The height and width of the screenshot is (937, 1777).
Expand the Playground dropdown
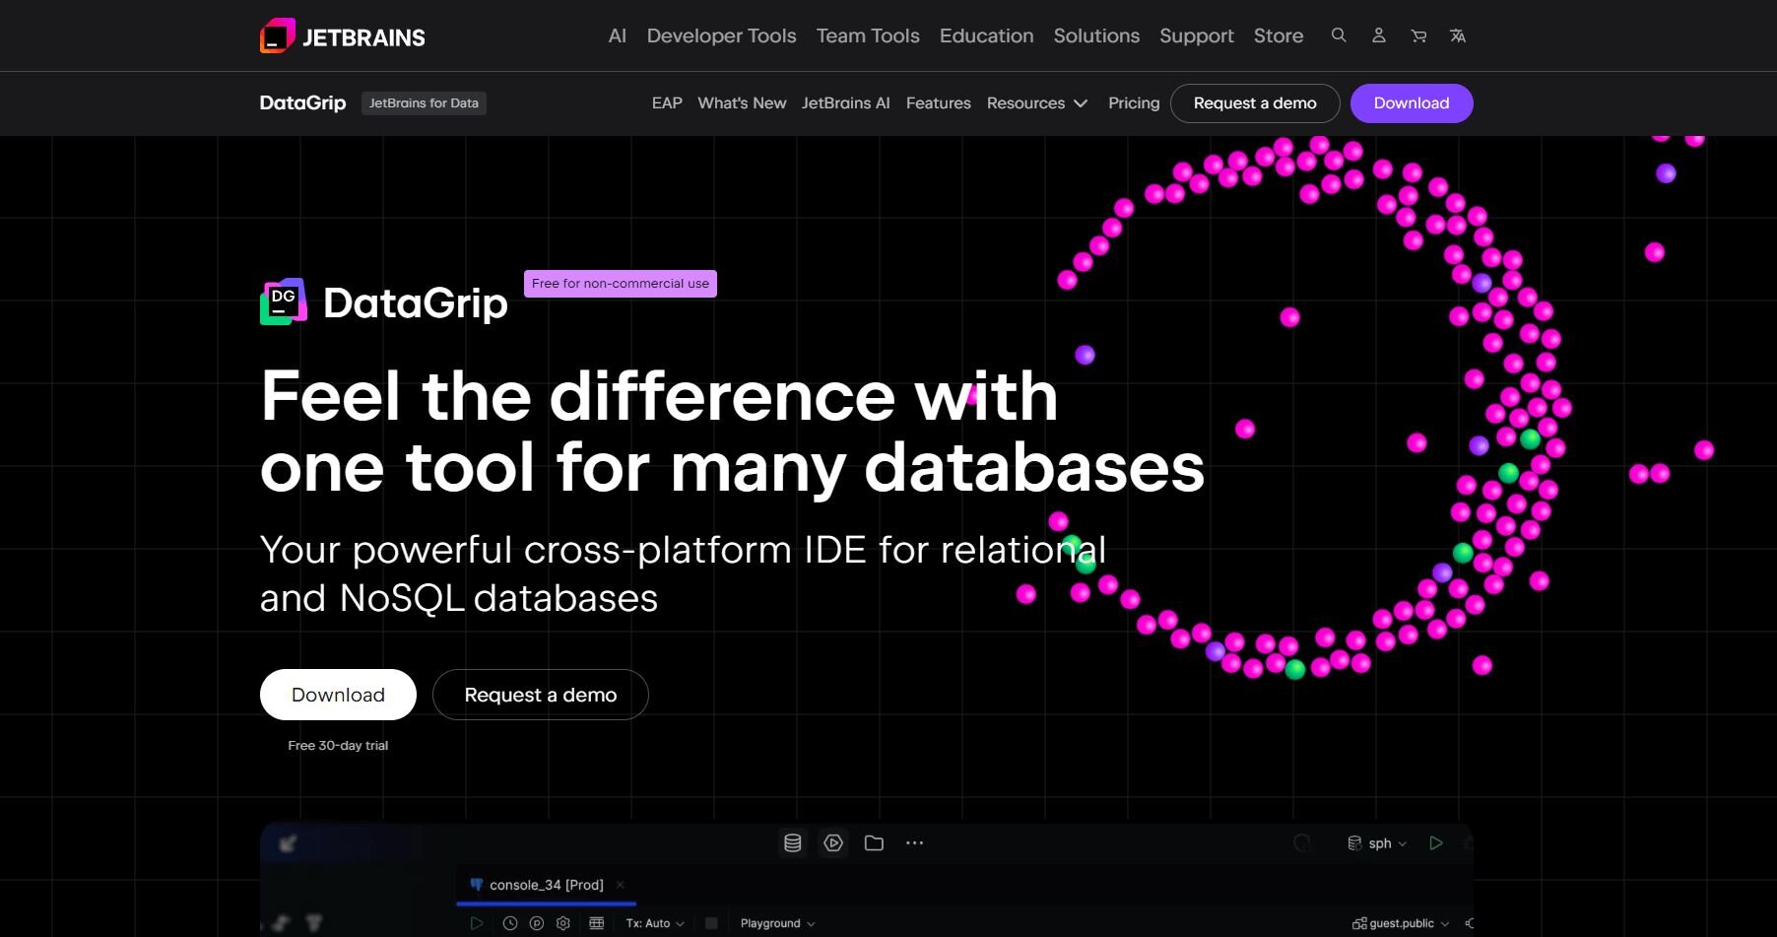pyautogui.click(x=777, y=924)
